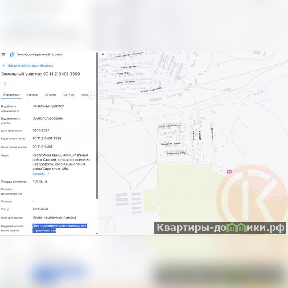Collapse address using the up chevron
Screen dimensions: 288x288
[48, 174]
